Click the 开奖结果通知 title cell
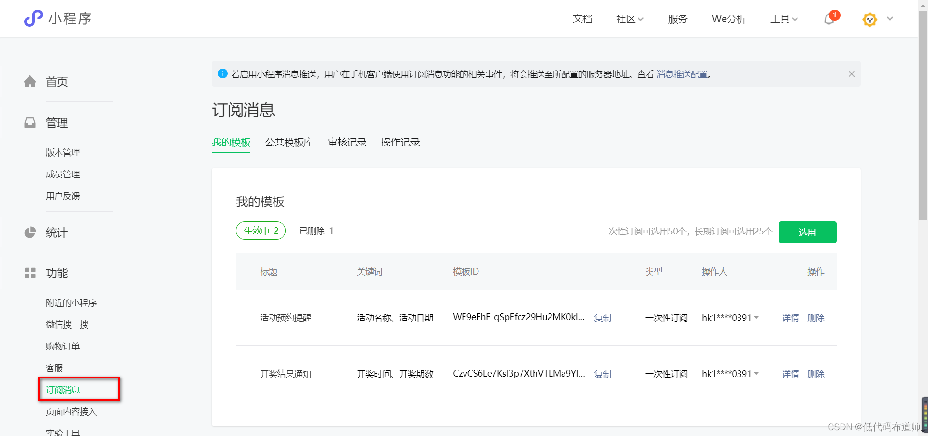The image size is (928, 436). (286, 374)
